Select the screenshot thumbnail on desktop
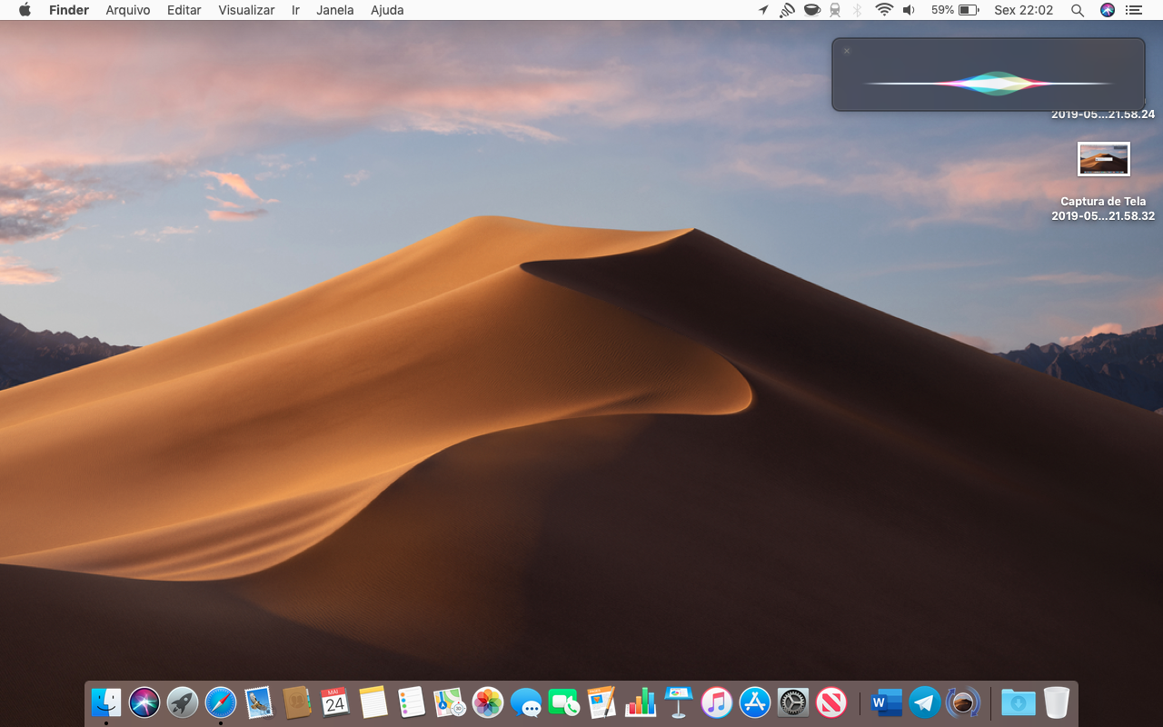1163x727 pixels. (1104, 159)
